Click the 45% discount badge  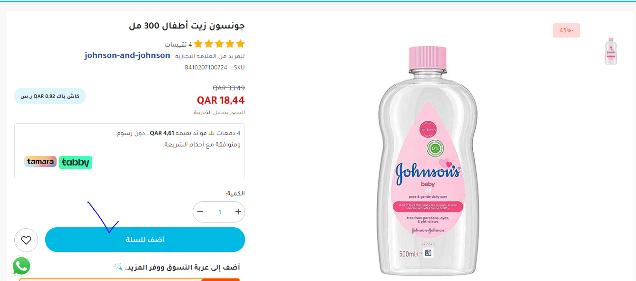pos(566,30)
